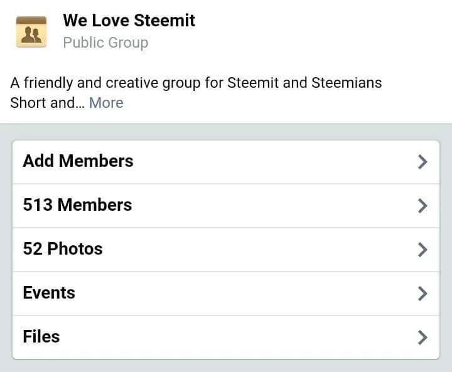Viewport: 452px width, 372px height.
Task: Click the gray band above Add Members
Action: (x=226, y=132)
